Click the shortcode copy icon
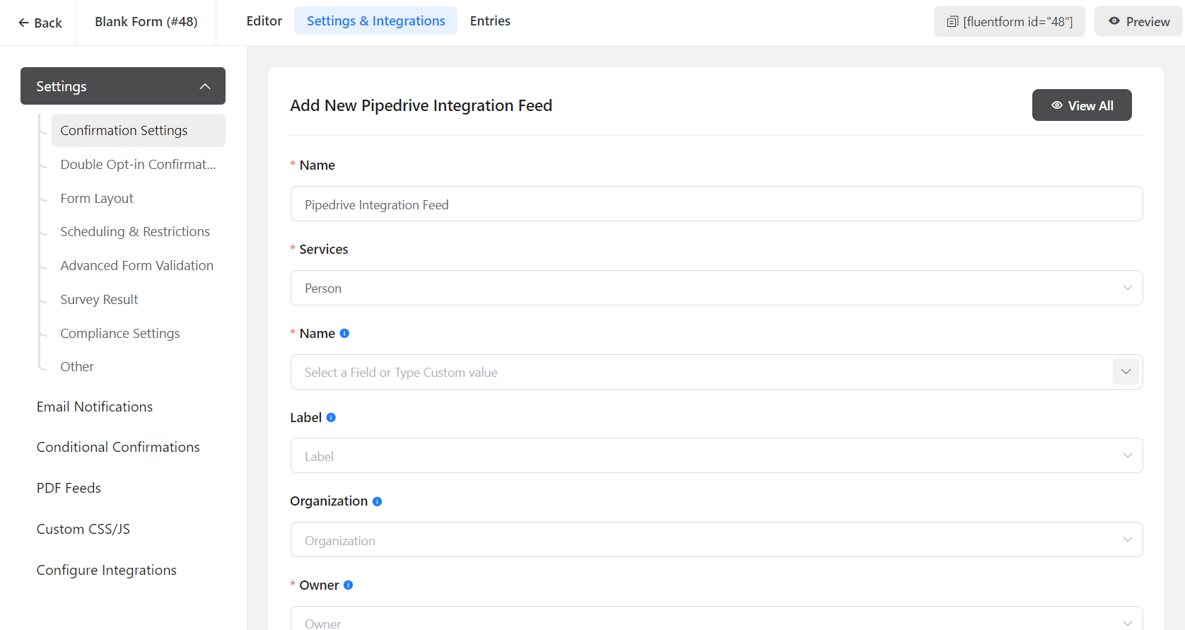Viewport: 1185px width, 630px height. point(952,22)
